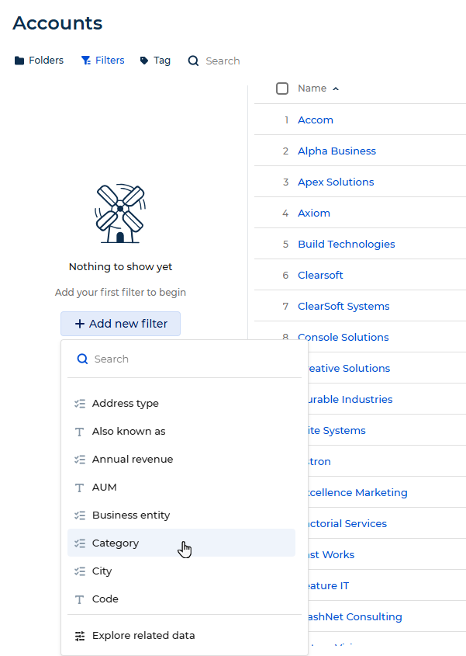Click the text icon beside AUM

click(79, 488)
